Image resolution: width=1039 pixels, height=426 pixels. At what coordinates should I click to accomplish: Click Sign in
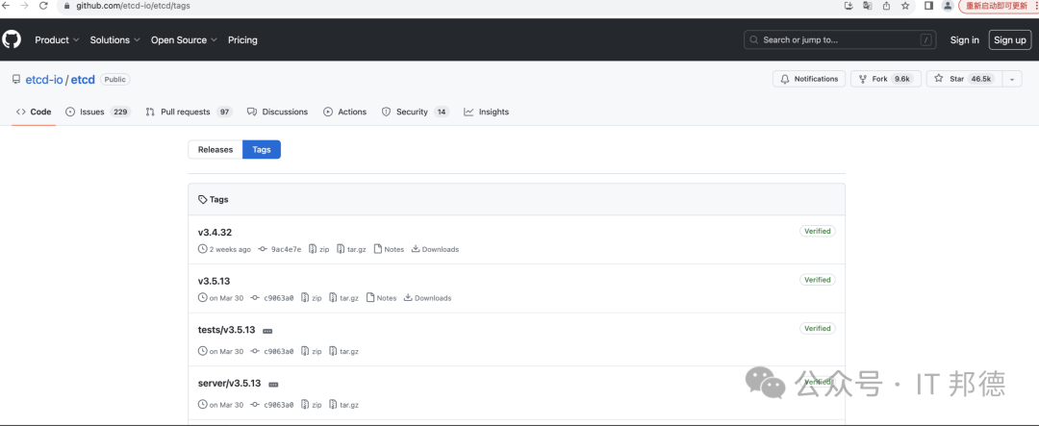tap(964, 39)
